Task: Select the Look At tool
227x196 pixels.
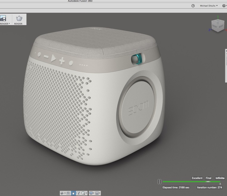Action: click(x=68, y=193)
